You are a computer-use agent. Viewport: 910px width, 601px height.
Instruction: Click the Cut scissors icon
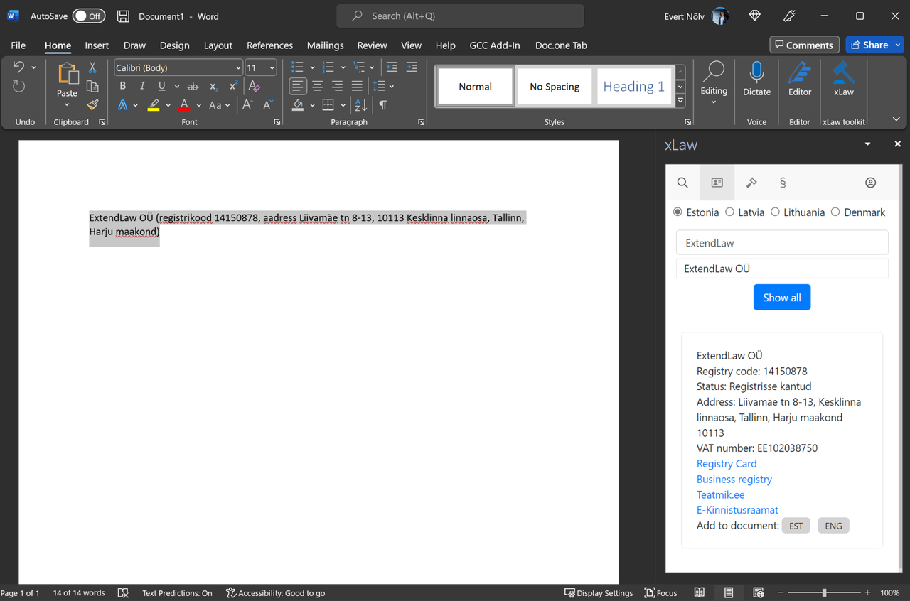[92, 67]
